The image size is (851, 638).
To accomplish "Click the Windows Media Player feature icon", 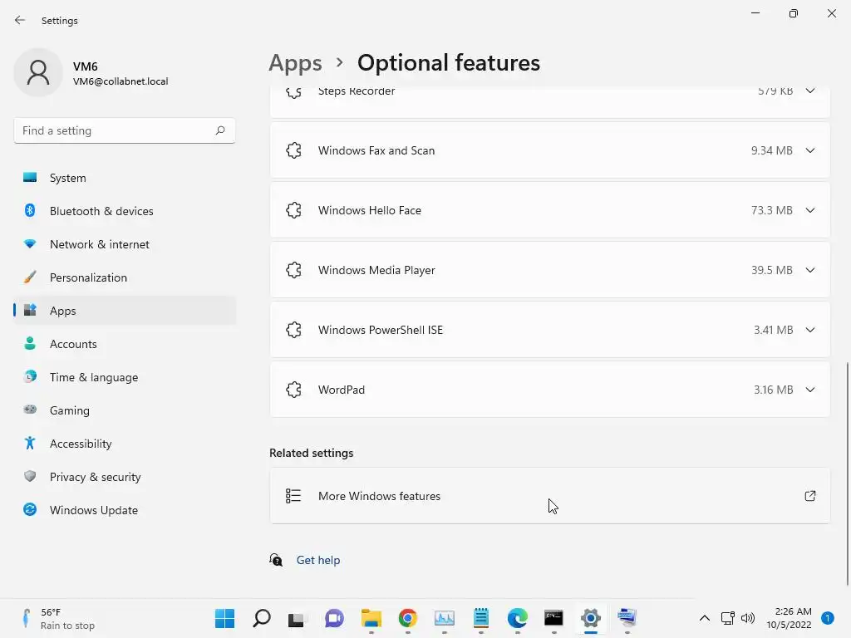I will 293,270.
